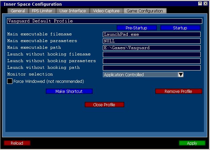Focus Launch without hooking filename field
Viewport: 210px width, 150px height.
[x=152, y=54]
